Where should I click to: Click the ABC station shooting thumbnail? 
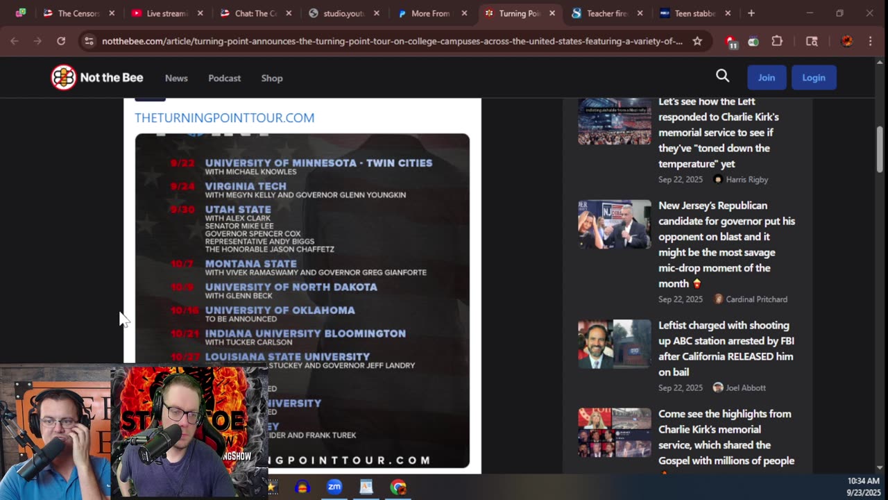[x=615, y=344]
